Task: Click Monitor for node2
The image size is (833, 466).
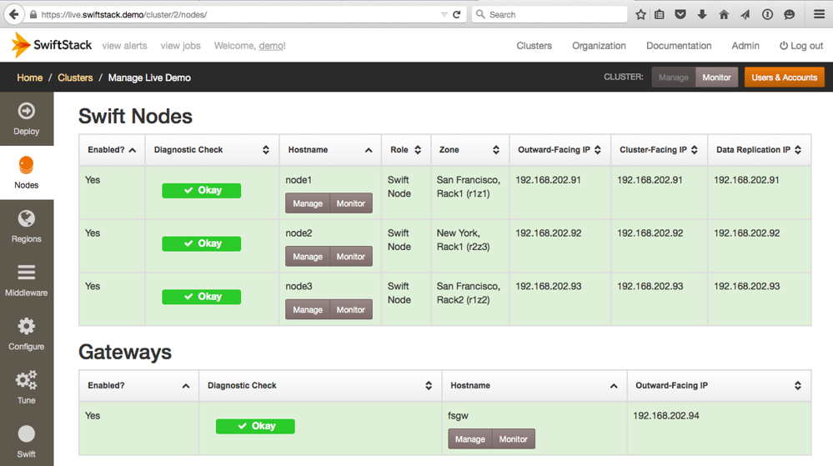Action: point(350,256)
